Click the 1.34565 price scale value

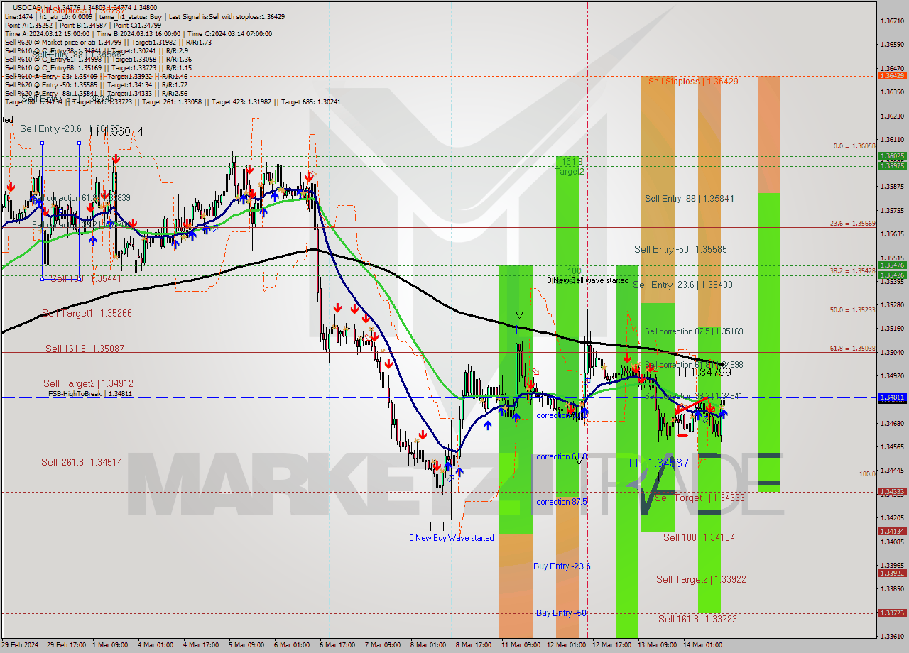(892, 447)
